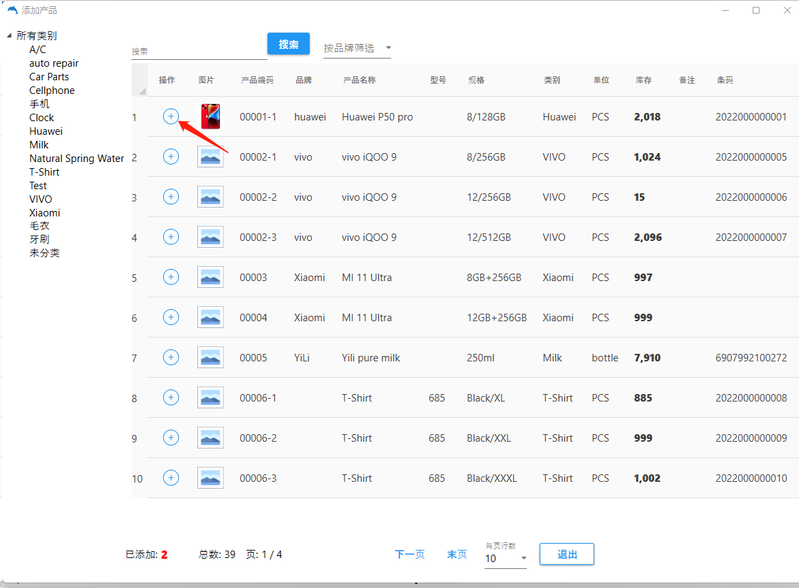Click barcode cell 2022000000007

pos(751,237)
